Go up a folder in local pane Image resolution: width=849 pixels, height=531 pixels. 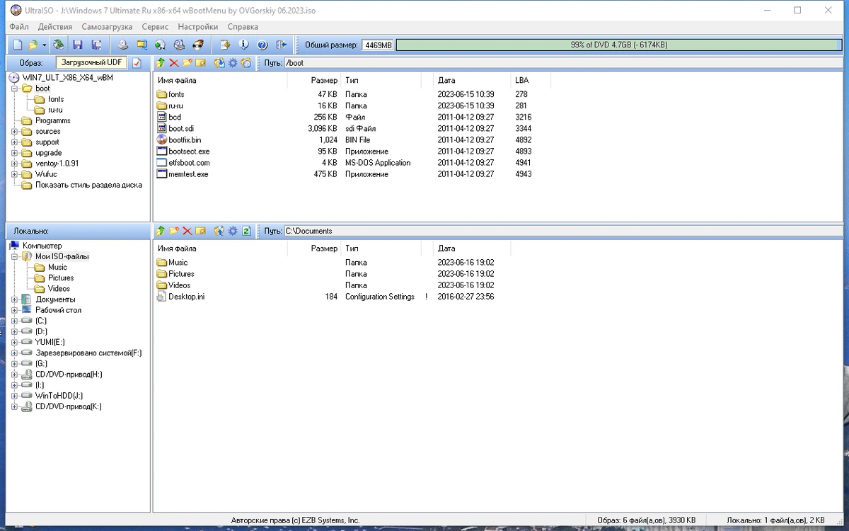[161, 231]
